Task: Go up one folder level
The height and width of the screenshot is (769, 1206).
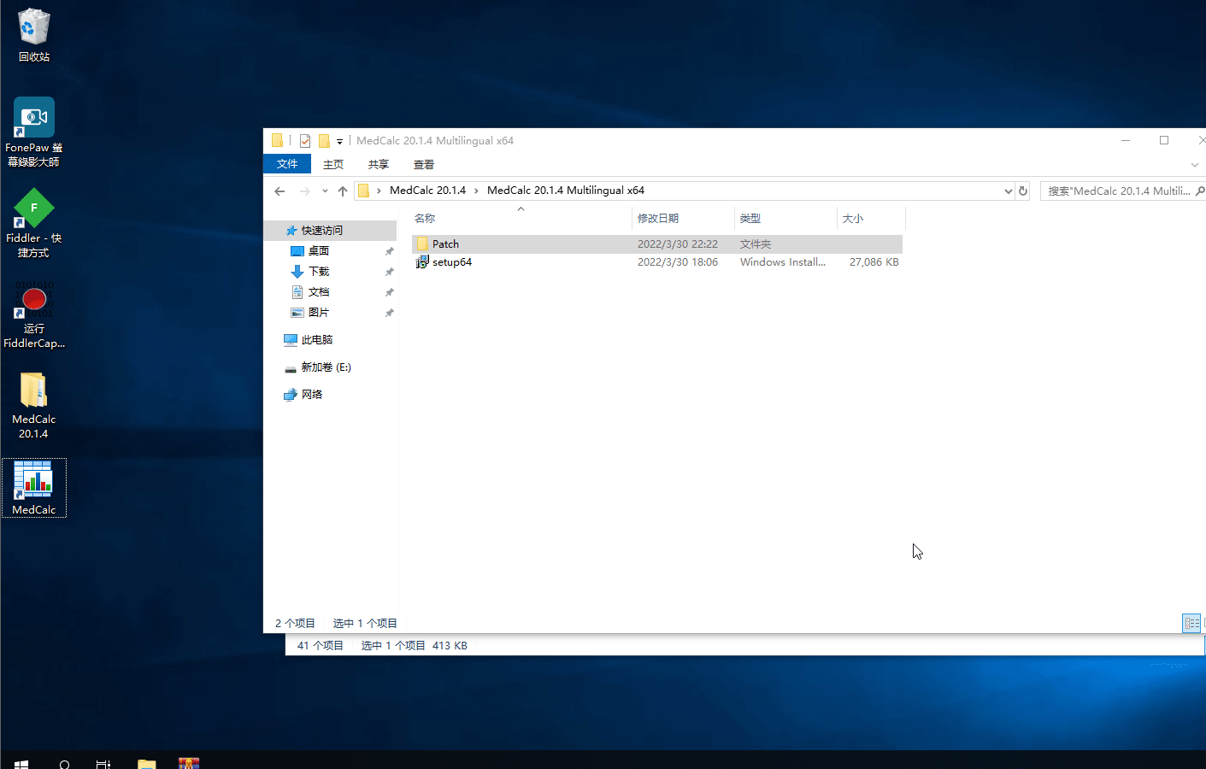Action: click(x=343, y=191)
